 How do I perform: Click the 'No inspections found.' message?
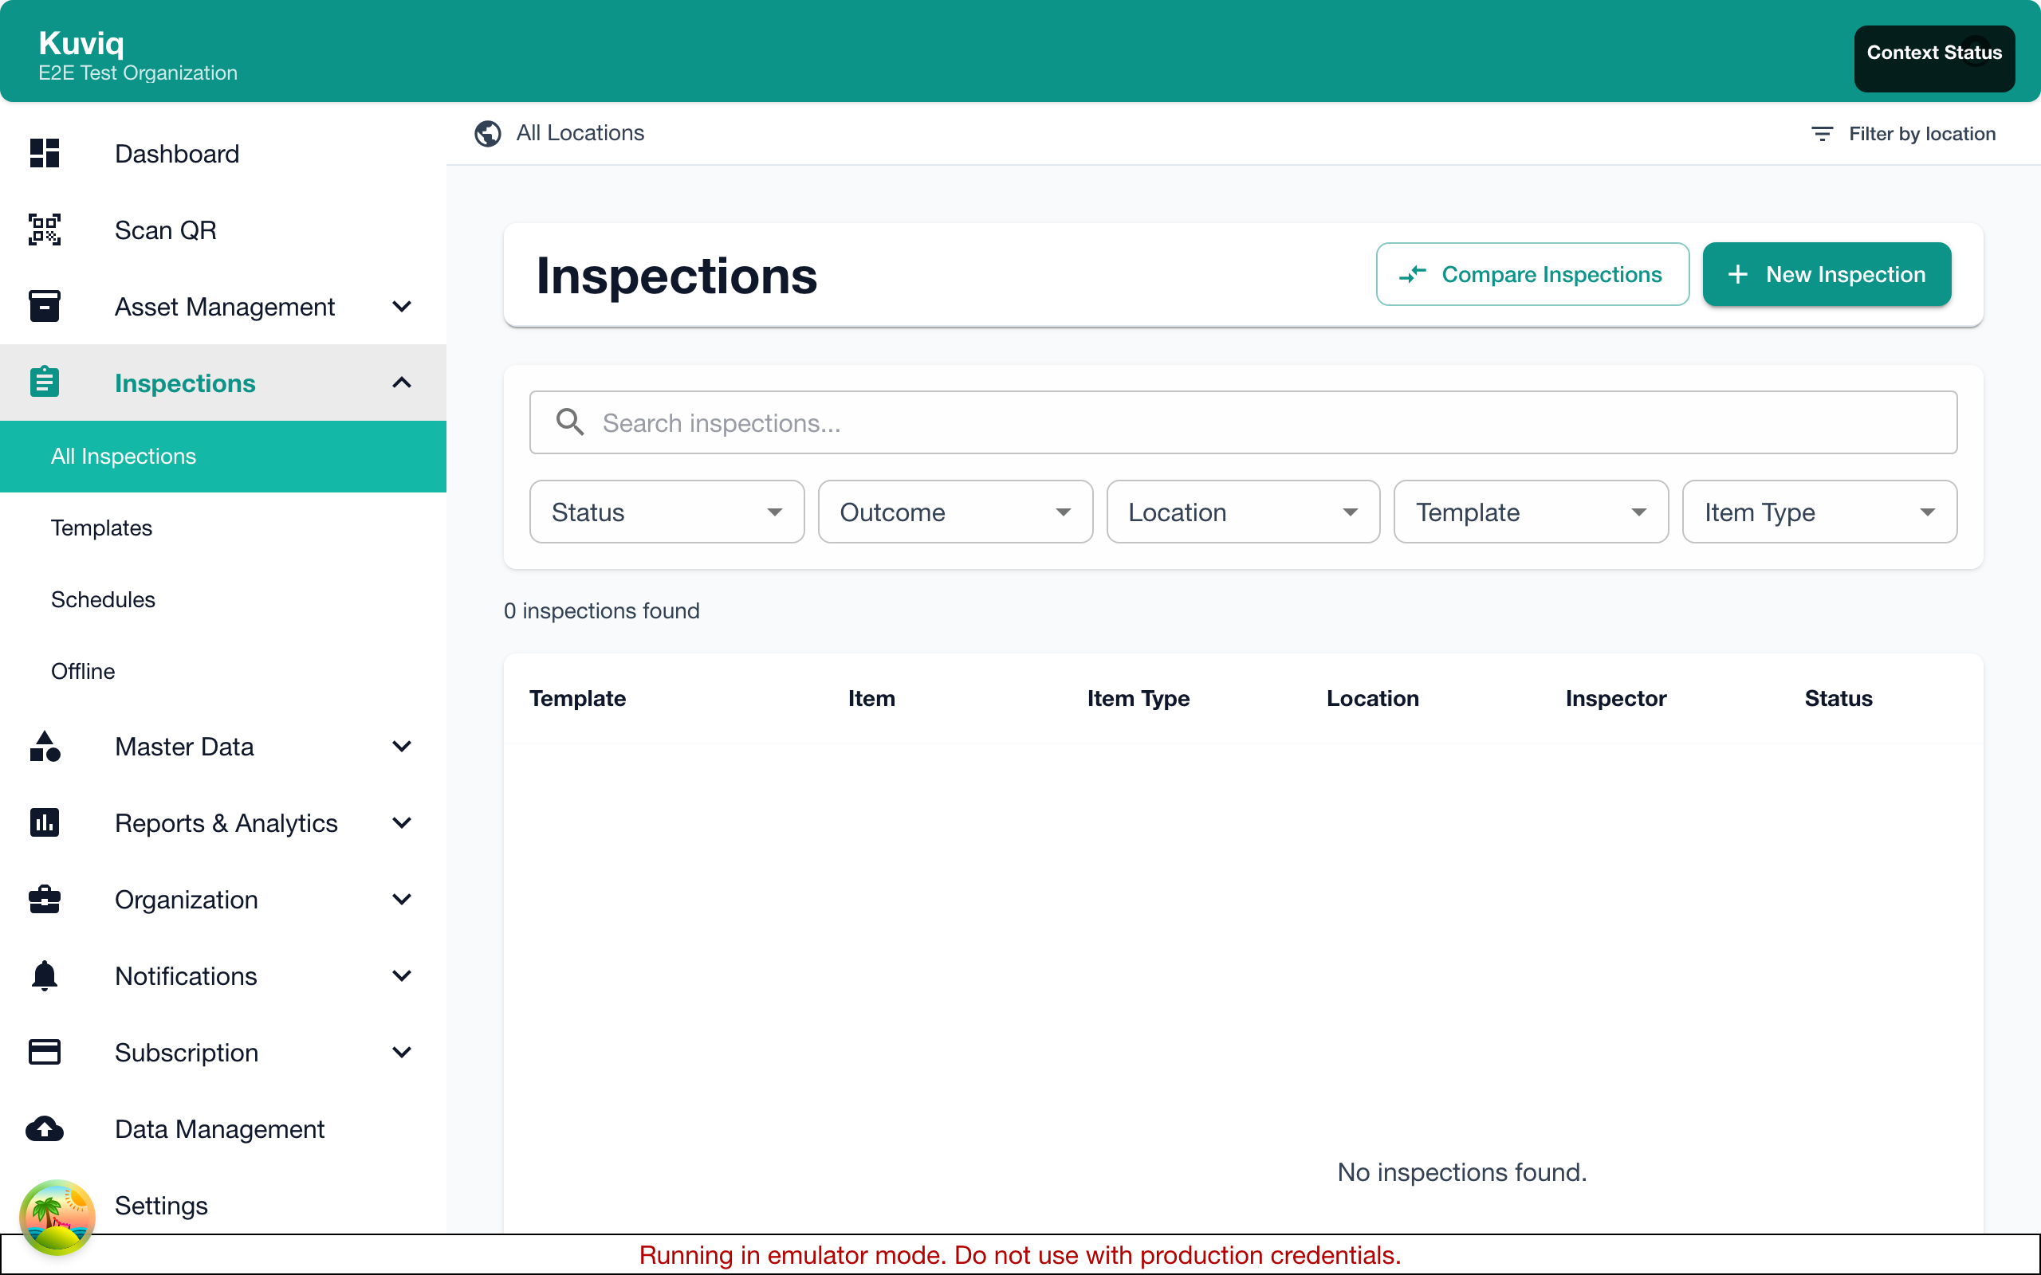[x=1461, y=1172]
